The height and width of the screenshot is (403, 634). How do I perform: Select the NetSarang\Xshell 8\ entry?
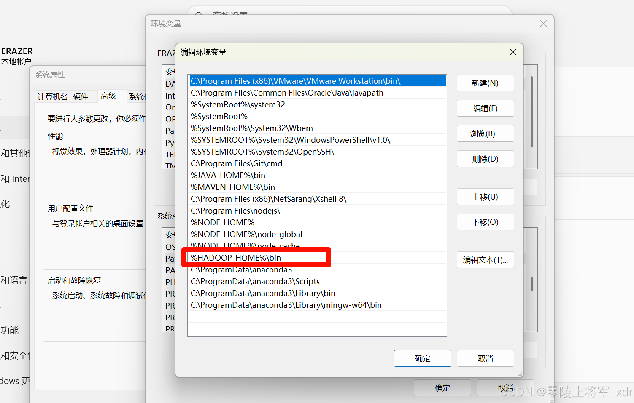click(318, 199)
